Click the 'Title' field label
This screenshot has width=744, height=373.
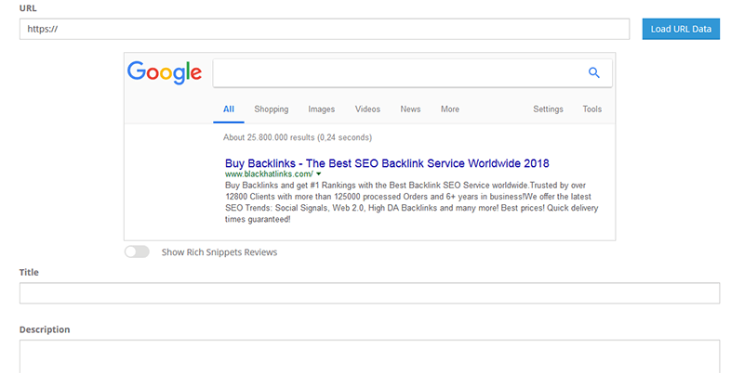pyautogui.click(x=29, y=272)
